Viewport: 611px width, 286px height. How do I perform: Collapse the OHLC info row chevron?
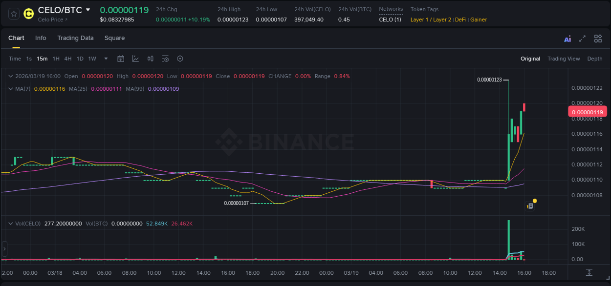10,76
